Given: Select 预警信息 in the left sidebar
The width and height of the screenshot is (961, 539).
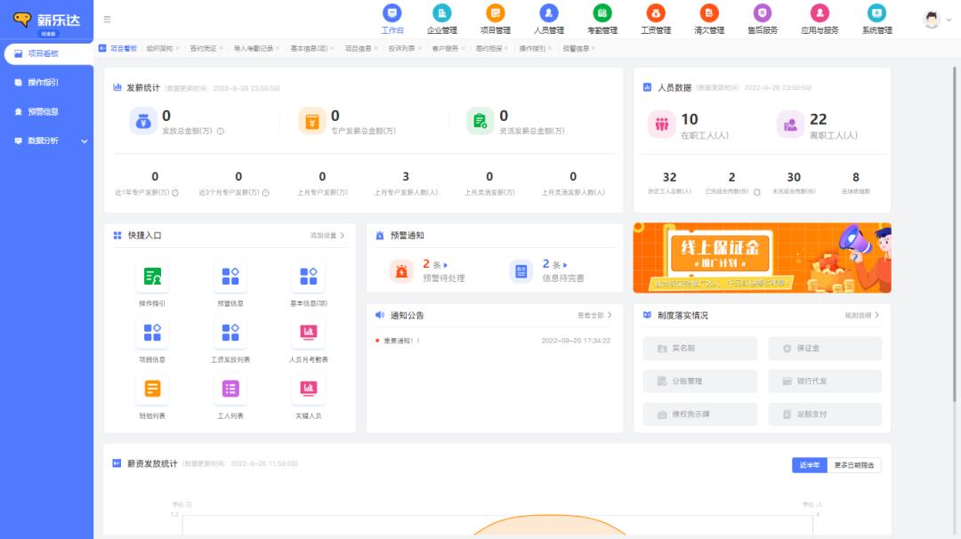Looking at the screenshot, I should (46, 111).
